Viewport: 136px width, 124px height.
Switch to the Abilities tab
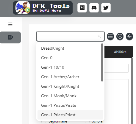(120, 52)
